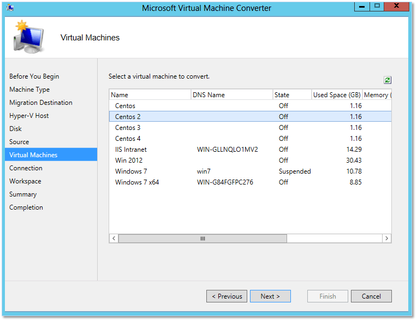Go to the Source step
The width and height of the screenshot is (417, 321).
[x=19, y=142]
